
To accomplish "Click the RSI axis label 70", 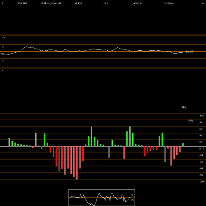I will 3,47.
